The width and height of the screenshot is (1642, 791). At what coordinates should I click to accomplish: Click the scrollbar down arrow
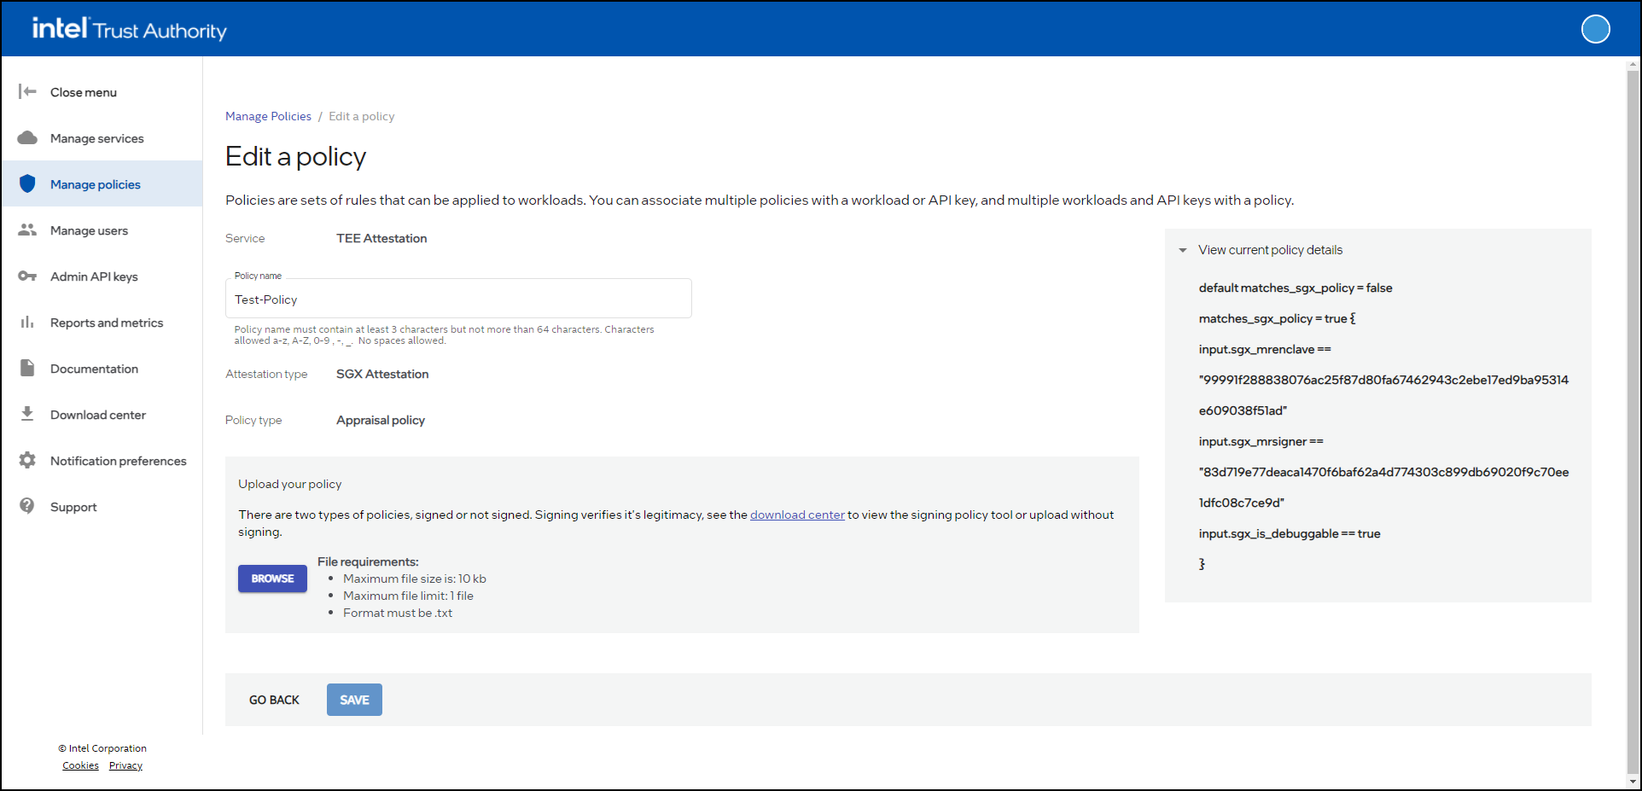1633,782
